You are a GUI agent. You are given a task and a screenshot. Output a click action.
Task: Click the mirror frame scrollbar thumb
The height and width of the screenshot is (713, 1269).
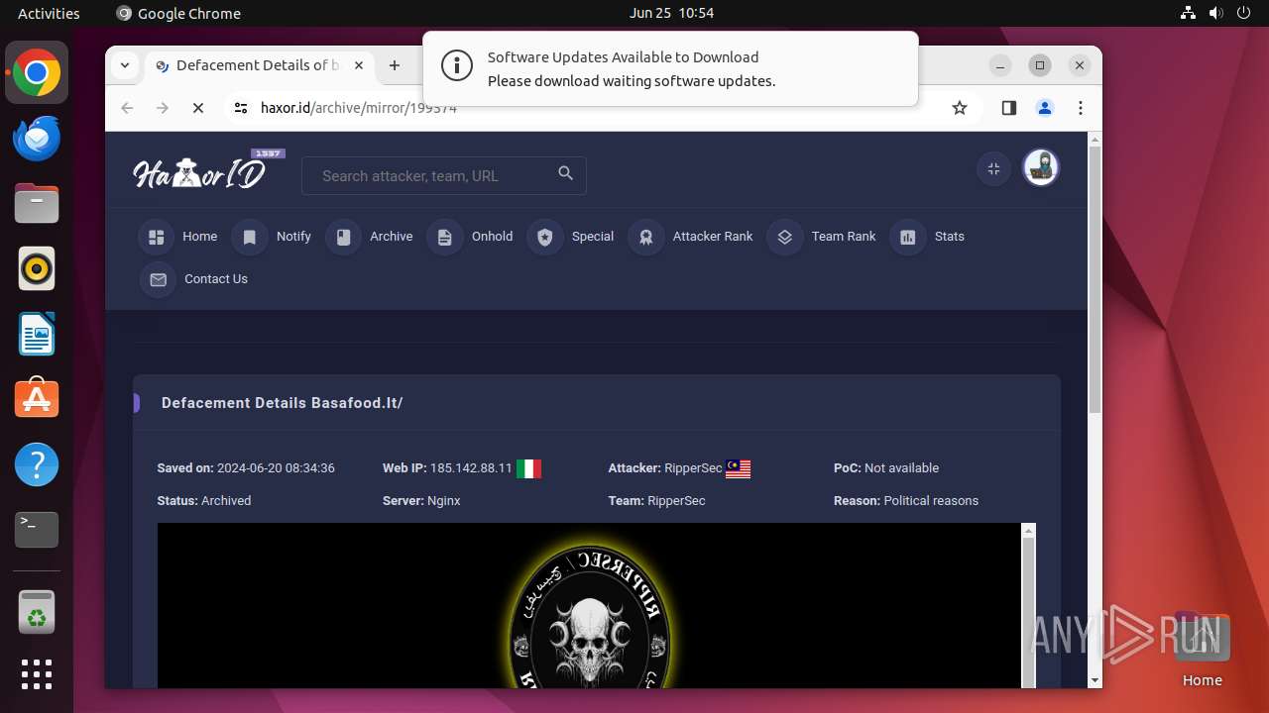[x=1028, y=614]
